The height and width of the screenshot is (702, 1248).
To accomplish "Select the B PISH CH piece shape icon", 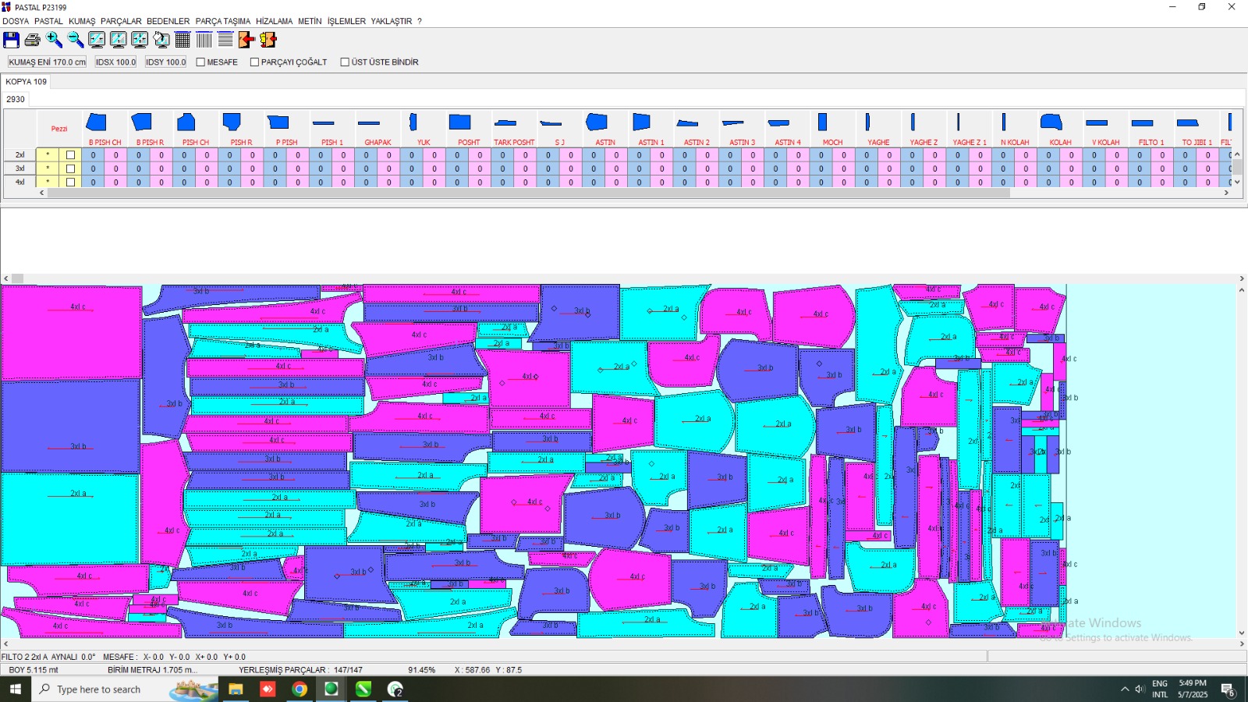I will (97, 122).
